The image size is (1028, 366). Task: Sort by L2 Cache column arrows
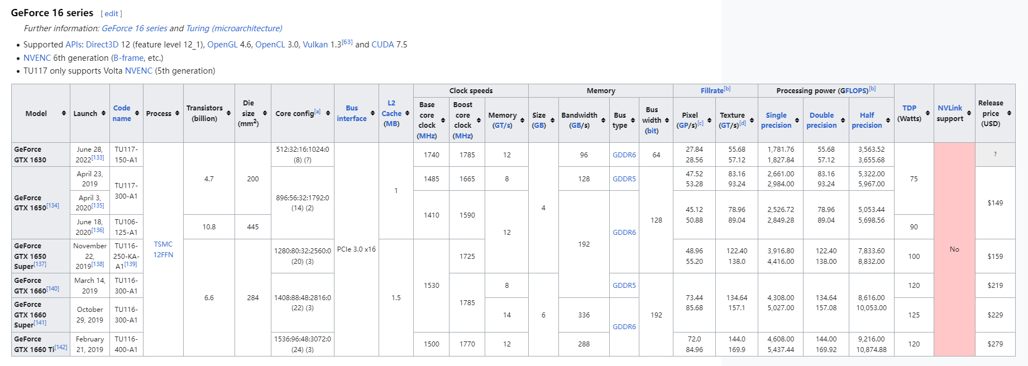coord(407,113)
